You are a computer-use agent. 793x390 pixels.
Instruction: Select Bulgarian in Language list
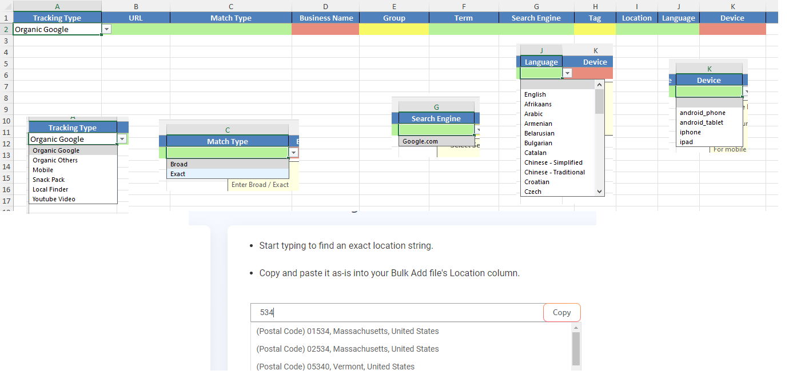(558, 144)
